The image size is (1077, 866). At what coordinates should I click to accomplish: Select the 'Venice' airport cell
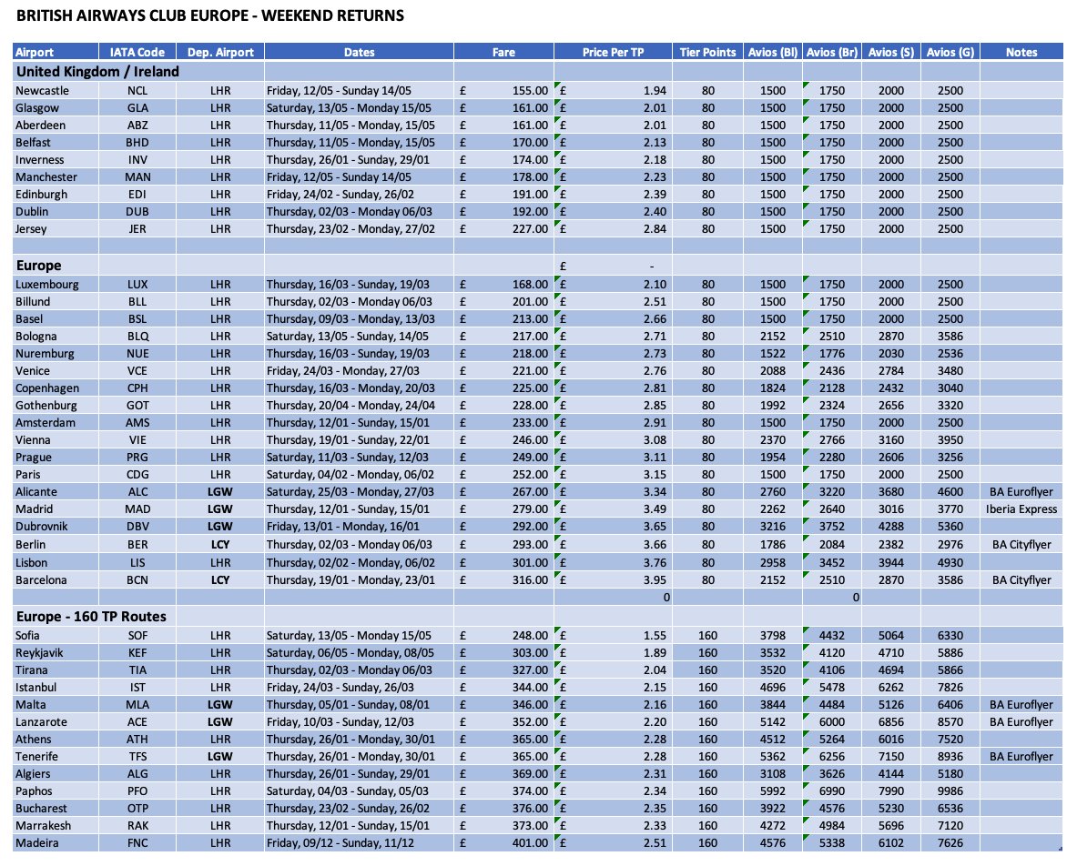tap(56, 370)
